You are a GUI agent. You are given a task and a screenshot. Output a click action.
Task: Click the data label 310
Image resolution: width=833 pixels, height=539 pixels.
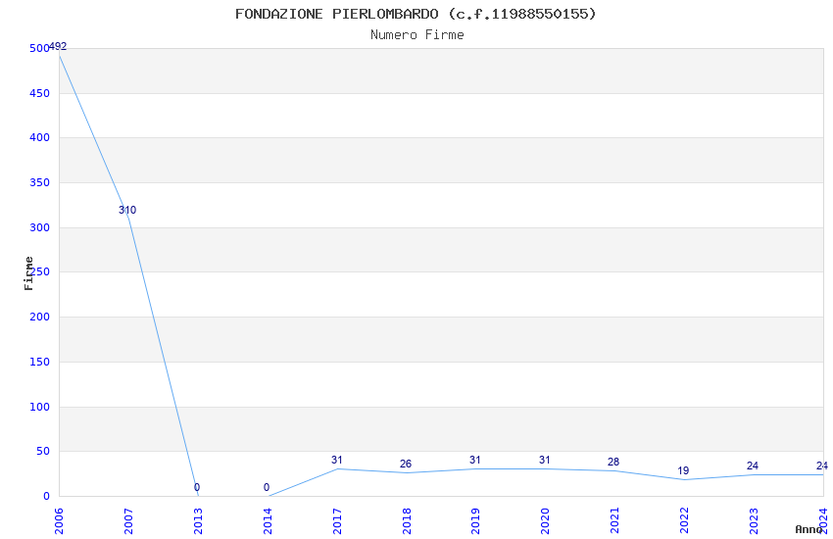click(127, 210)
